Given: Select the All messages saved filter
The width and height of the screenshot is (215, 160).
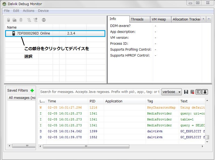Looking at the screenshot, I should pyautogui.click(x=22, y=98).
